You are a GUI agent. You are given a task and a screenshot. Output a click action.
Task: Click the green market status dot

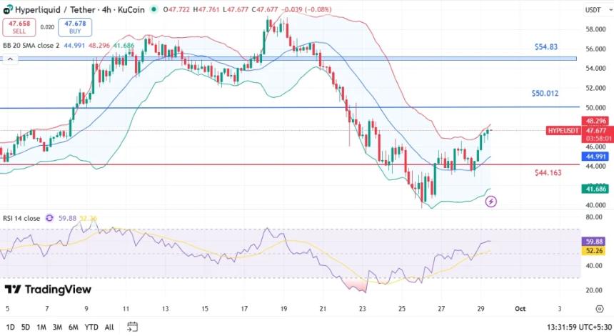154,9
